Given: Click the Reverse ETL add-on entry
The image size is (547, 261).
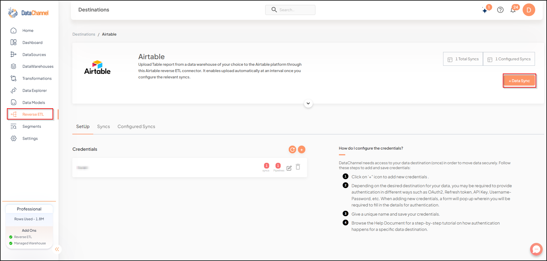Looking at the screenshot, I should pos(23,237).
